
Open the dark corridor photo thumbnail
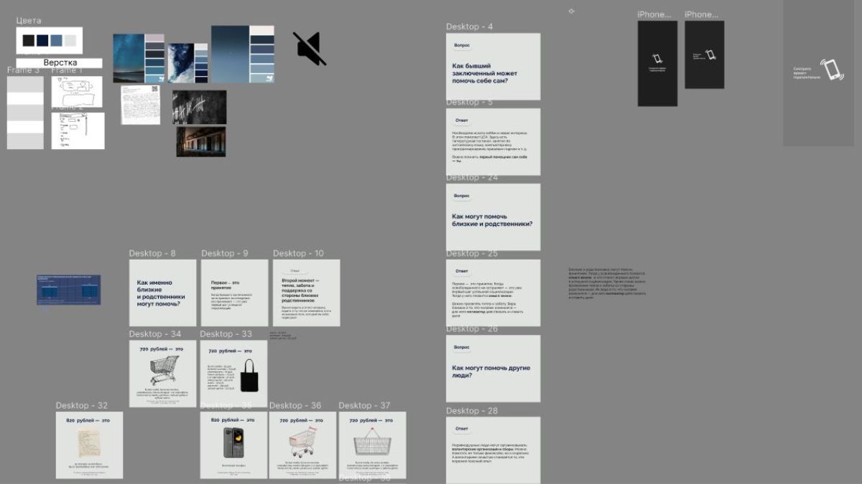[x=201, y=141]
